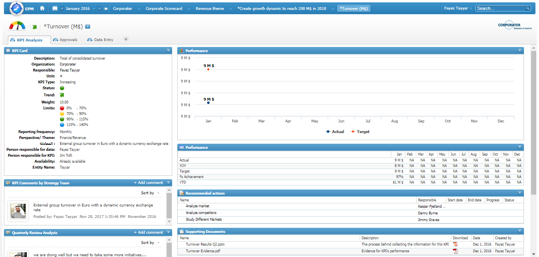Image resolution: width=539 pixels, height=257 pixels.
Task: Open the January 2016 period dropdown
Action: point(80,8)
